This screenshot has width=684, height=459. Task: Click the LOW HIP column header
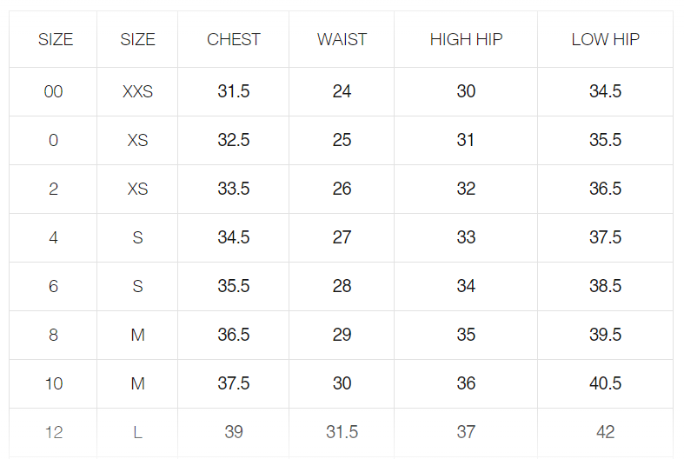click(x=605, y=39)
